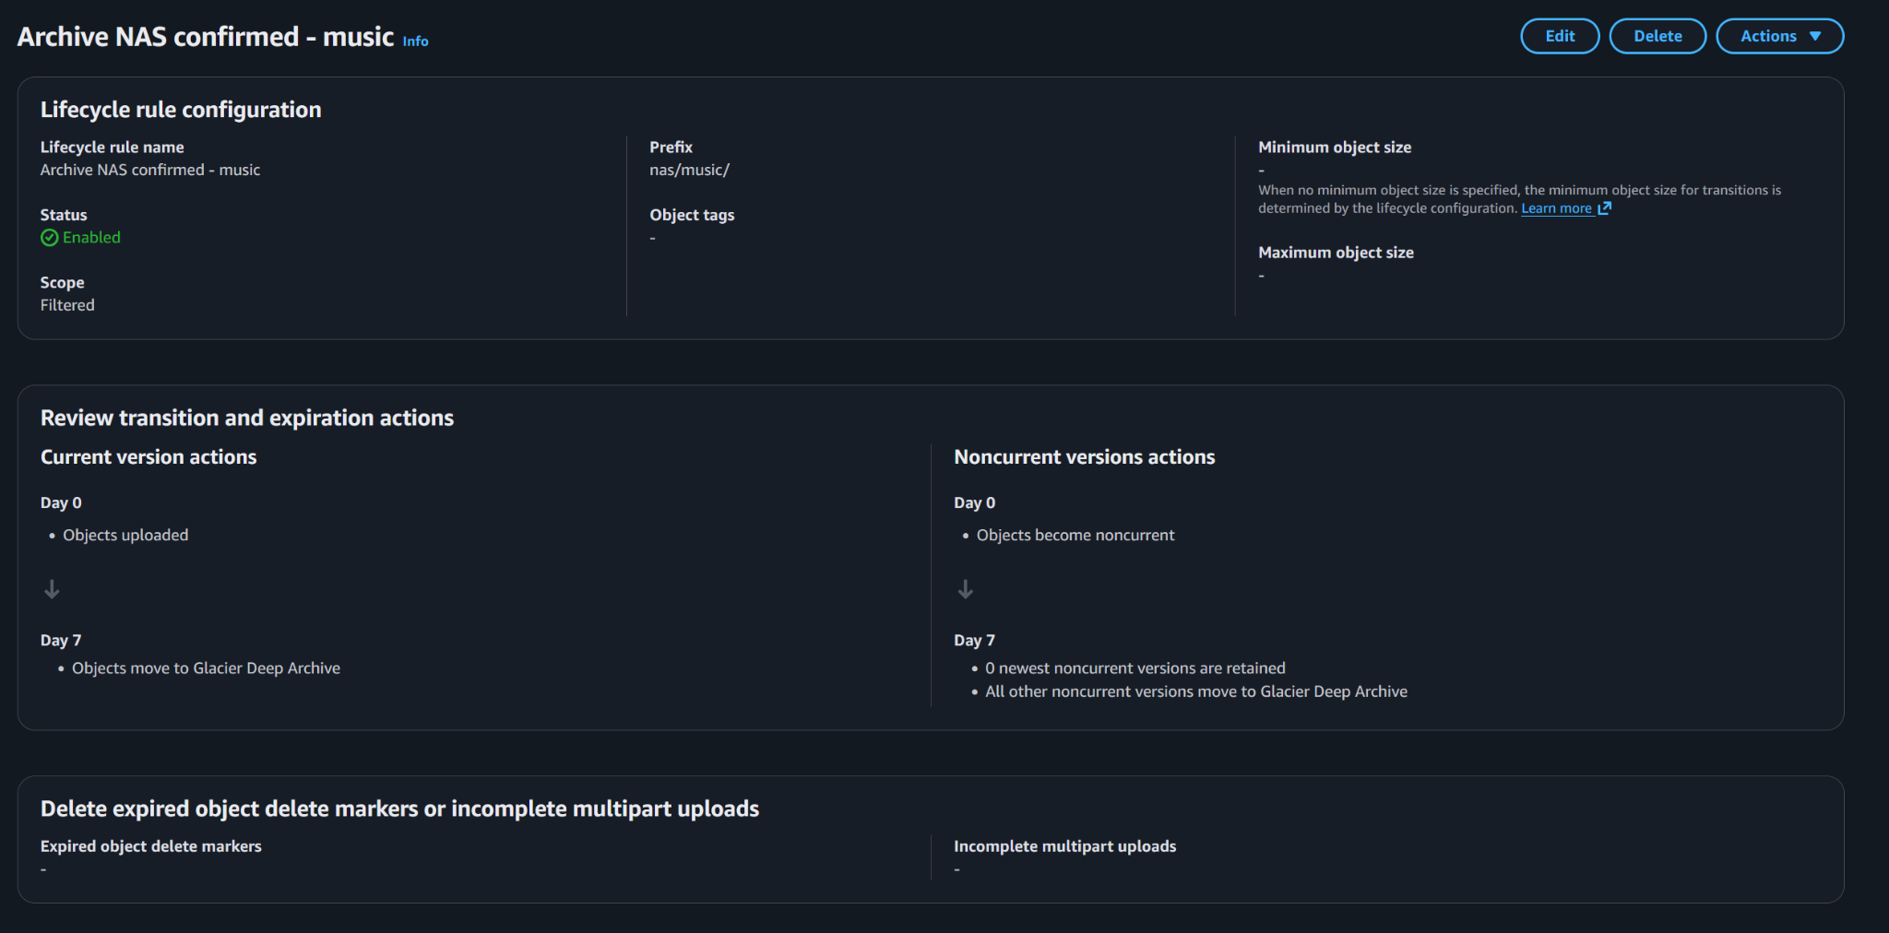Viewport: 1889px width, 933px height.
Task: Click the 'Delete expired object delete markers' section heading
Action: click(399, 809)
